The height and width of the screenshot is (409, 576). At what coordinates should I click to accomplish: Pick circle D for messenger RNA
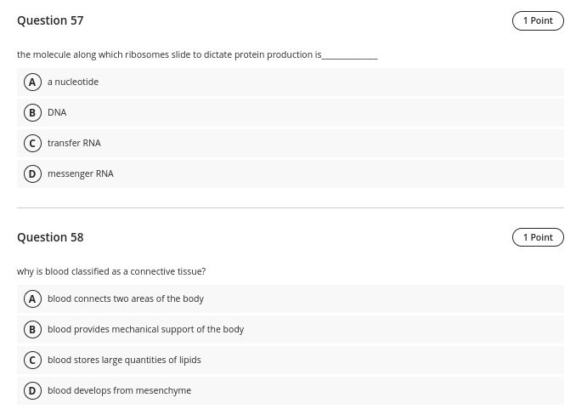[x=32, y=174]
